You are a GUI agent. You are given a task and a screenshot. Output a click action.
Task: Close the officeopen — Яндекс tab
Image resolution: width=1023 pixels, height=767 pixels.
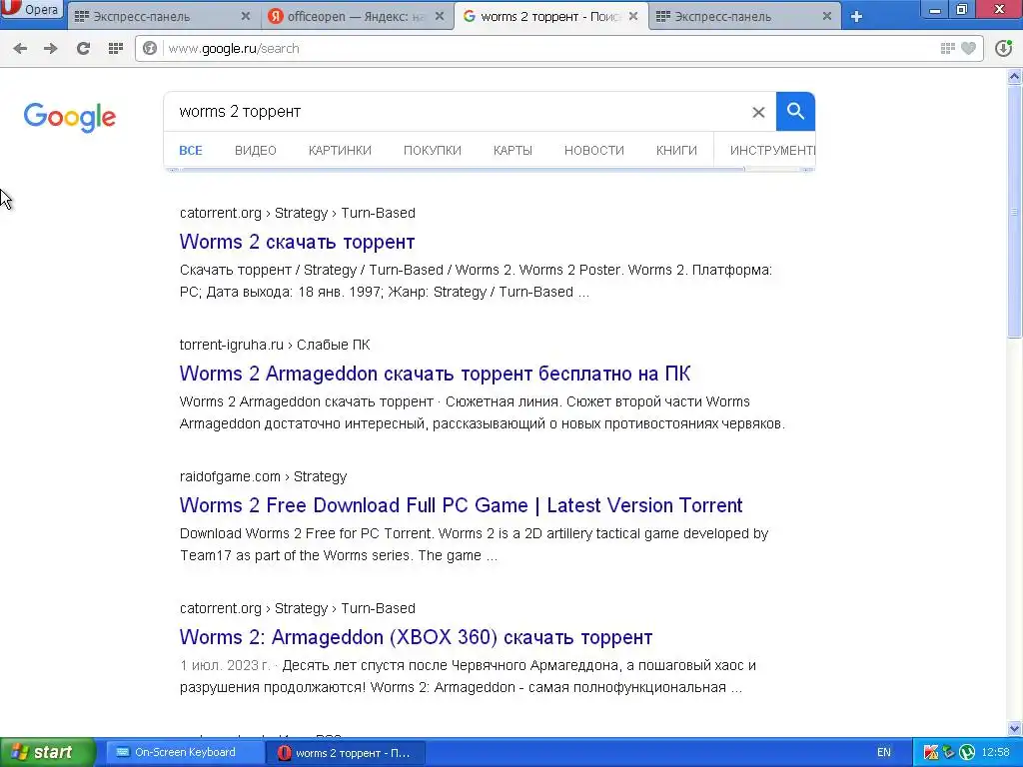(440, 16)
